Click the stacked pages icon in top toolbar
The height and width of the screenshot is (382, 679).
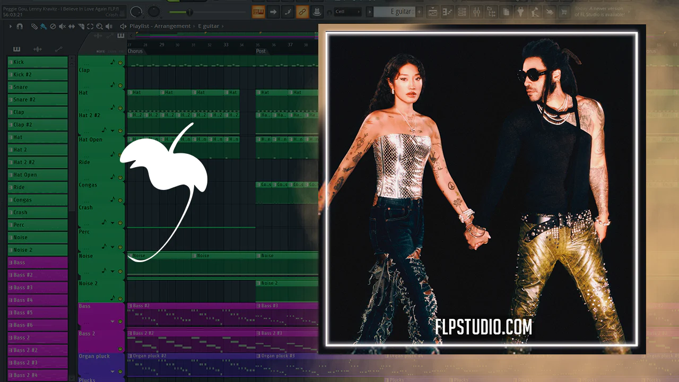click(506, 12)
